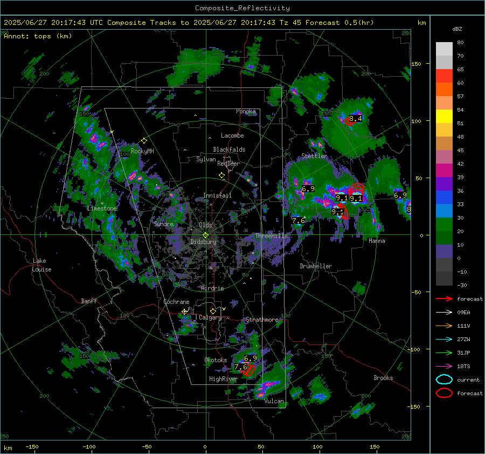Click the magenta swatch in the dBZ scale
Viewport: 485px width, 454px height.
pyautogui.click(x=444, y=170)
